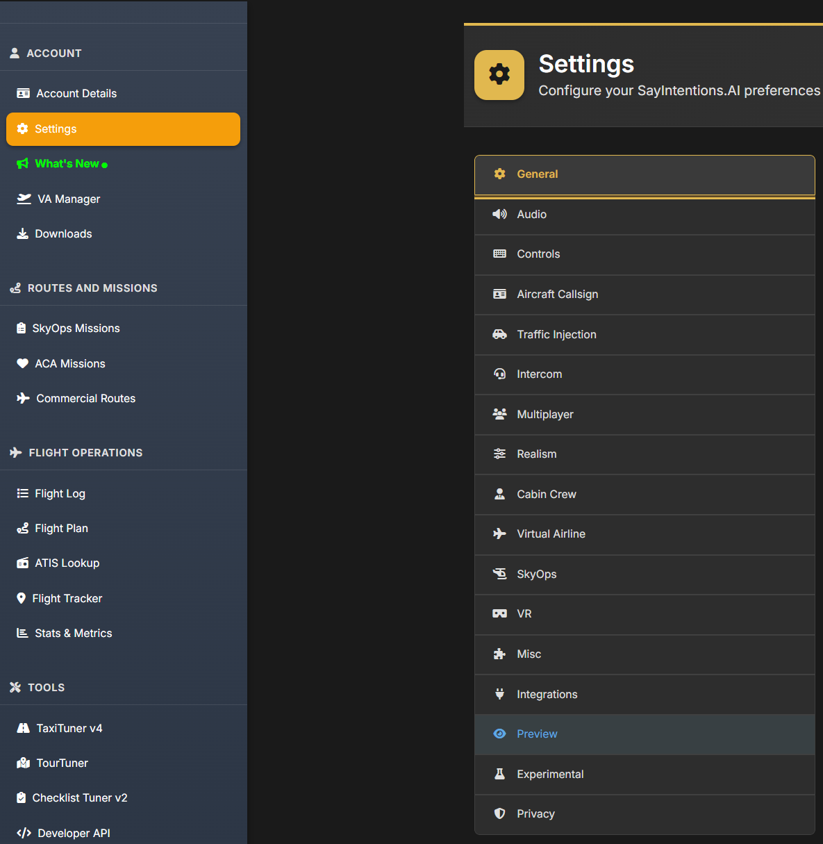The width and height of the screenshot is (823, 844).
Task: Open Downloads page
Action: [x=123, y=233]
